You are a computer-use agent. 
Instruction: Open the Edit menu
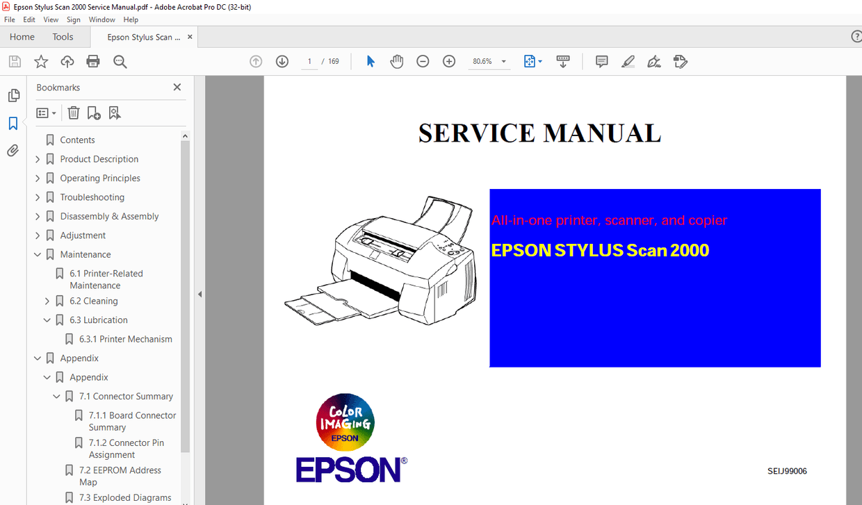click(x=29, y=19)
